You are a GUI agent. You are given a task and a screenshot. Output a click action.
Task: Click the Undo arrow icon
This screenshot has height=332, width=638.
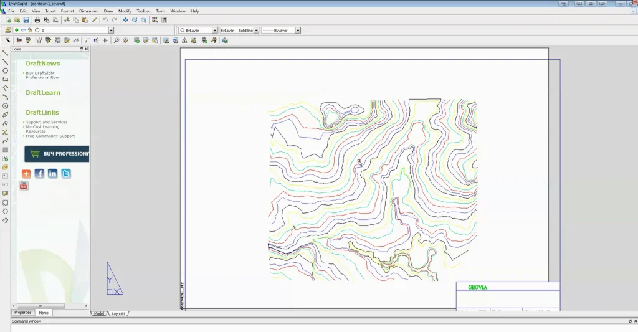pos(105,20)
